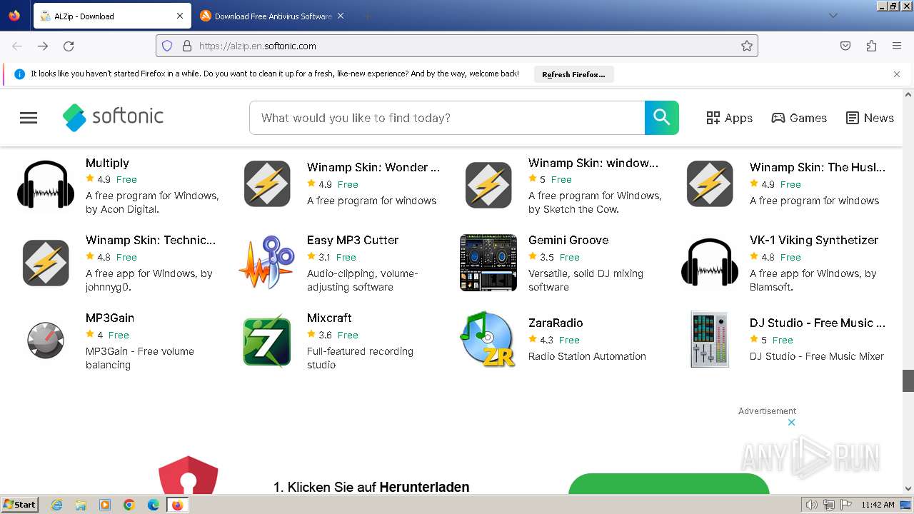Viewport: 914px width, 514px height.
Task: Click the page vertical scrollbar thumb
Action: pos(908,381)
